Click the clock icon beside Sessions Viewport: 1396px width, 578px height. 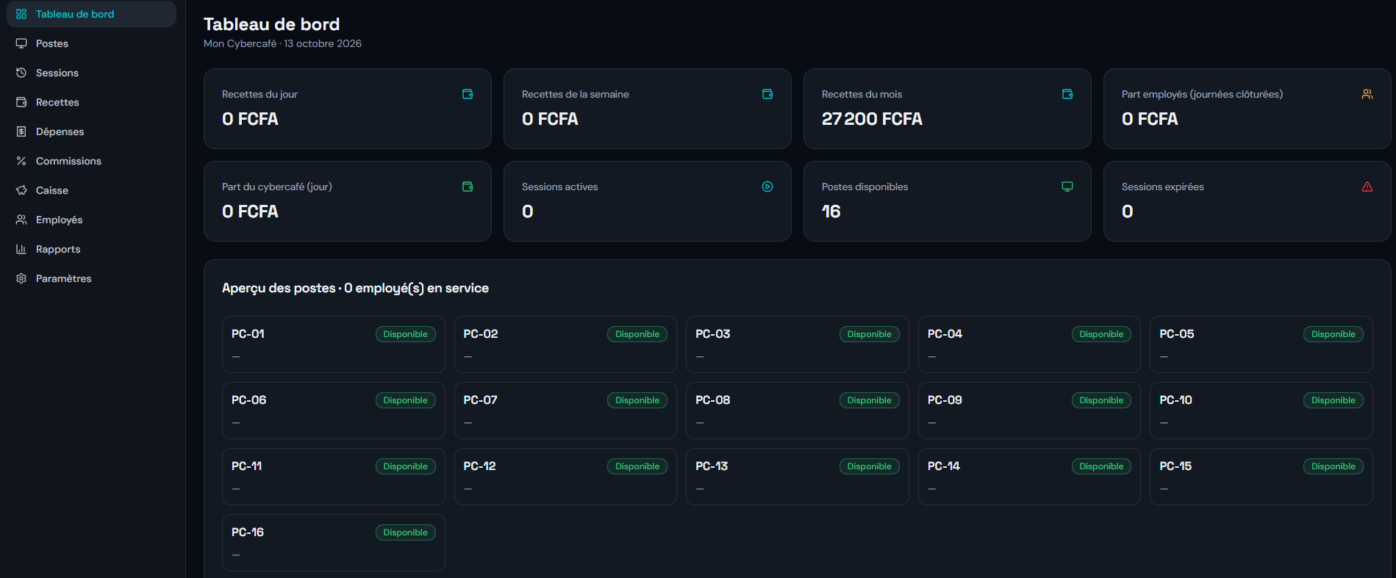coord(21,73)
